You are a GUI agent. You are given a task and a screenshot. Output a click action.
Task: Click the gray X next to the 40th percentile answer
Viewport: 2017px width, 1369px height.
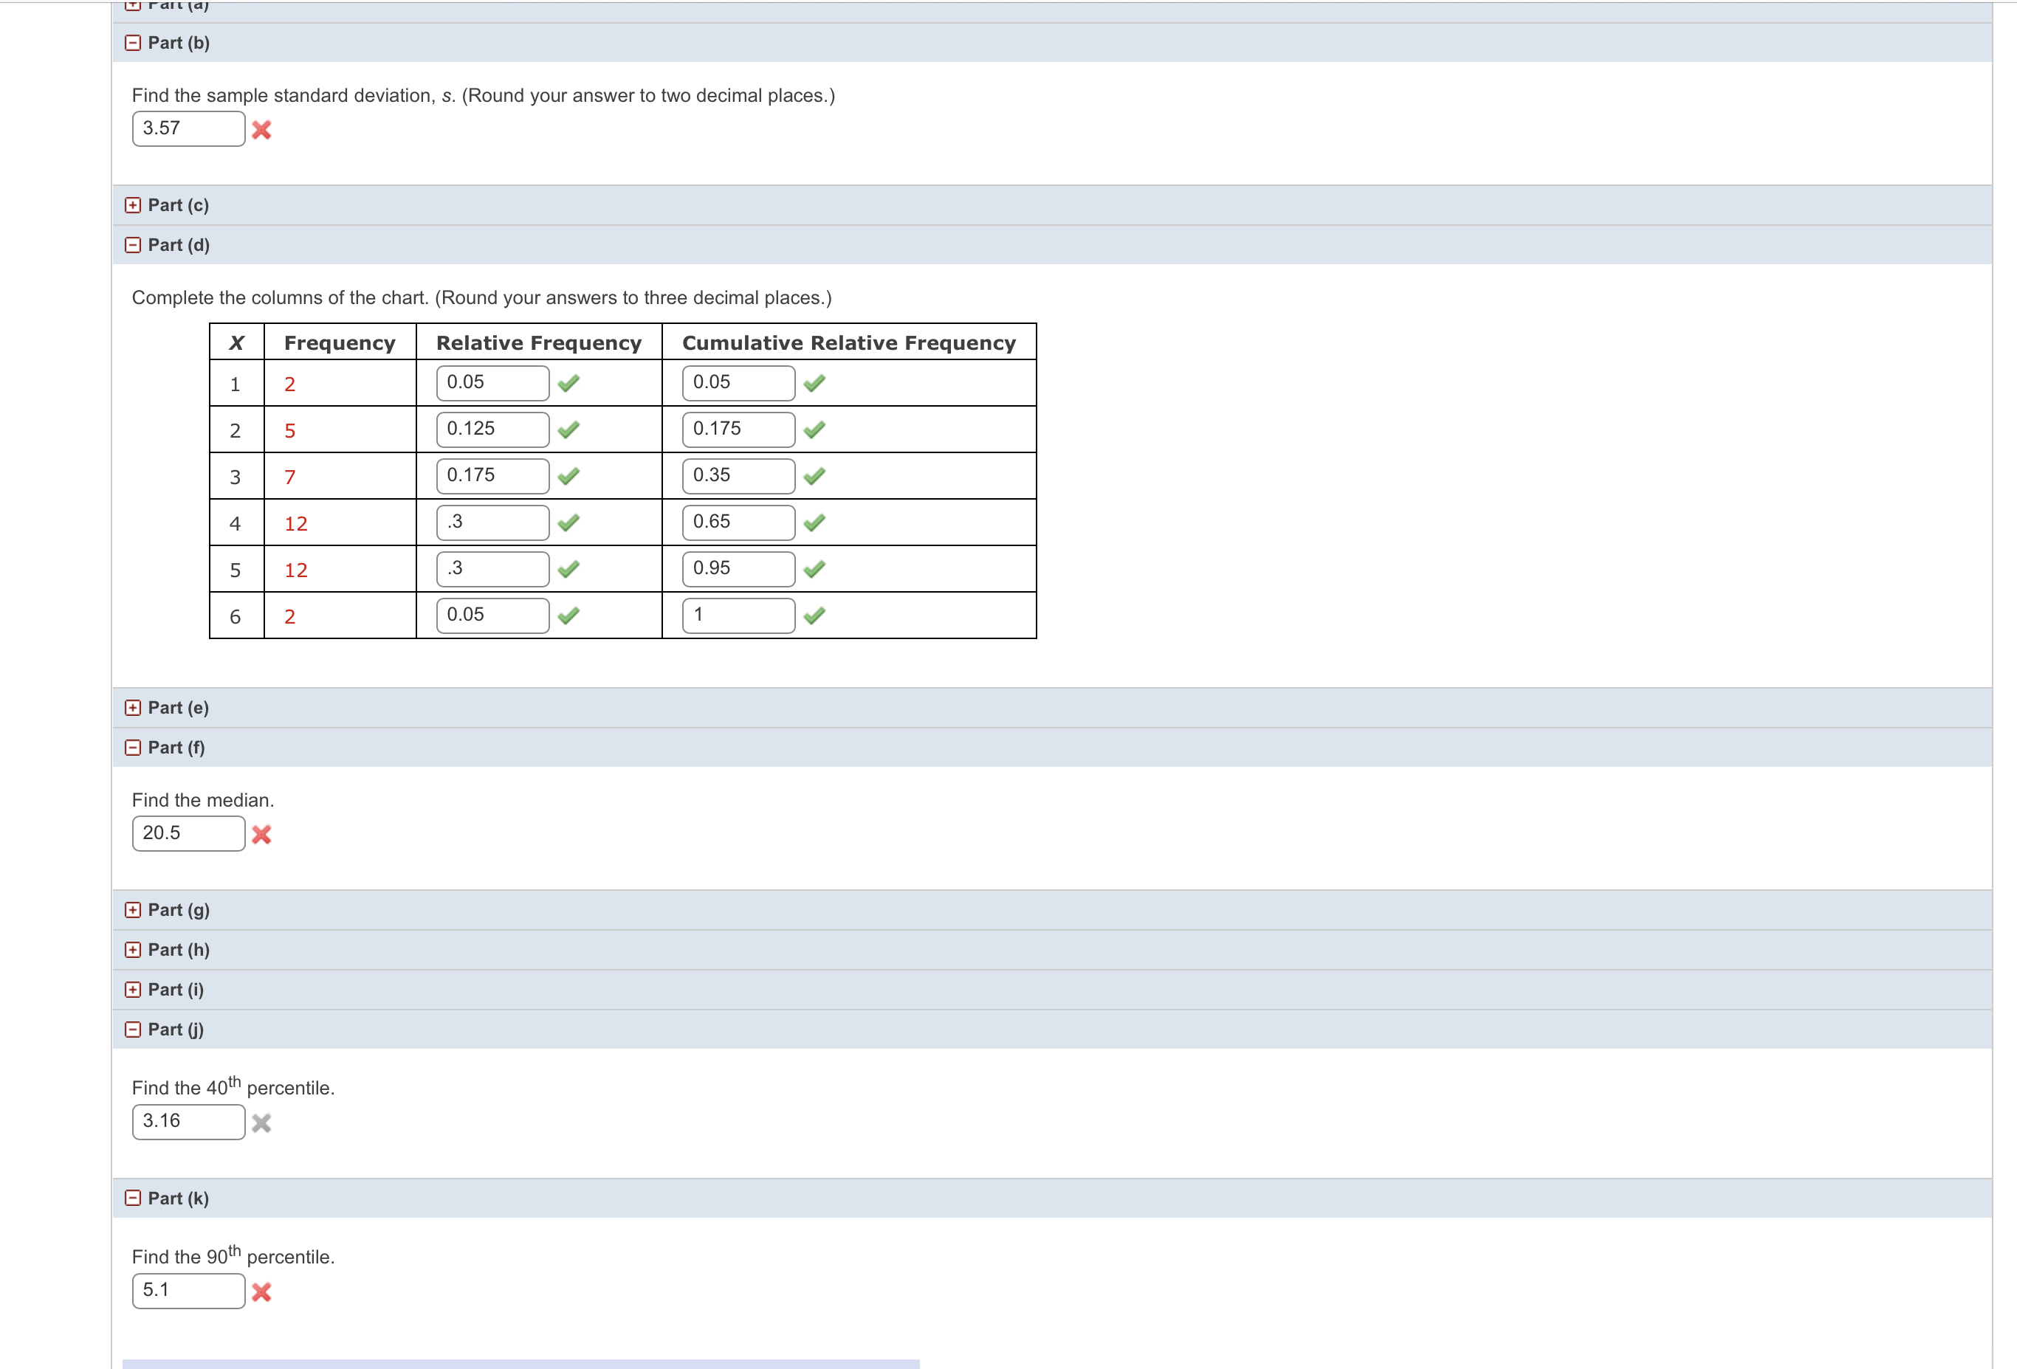click(x=263, y=1123)
